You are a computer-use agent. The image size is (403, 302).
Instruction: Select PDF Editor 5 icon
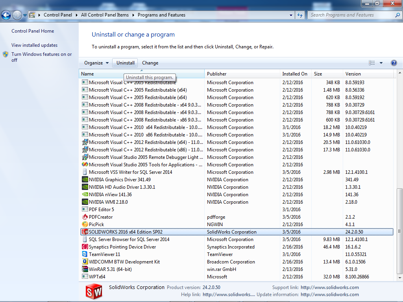click(85, 209)
